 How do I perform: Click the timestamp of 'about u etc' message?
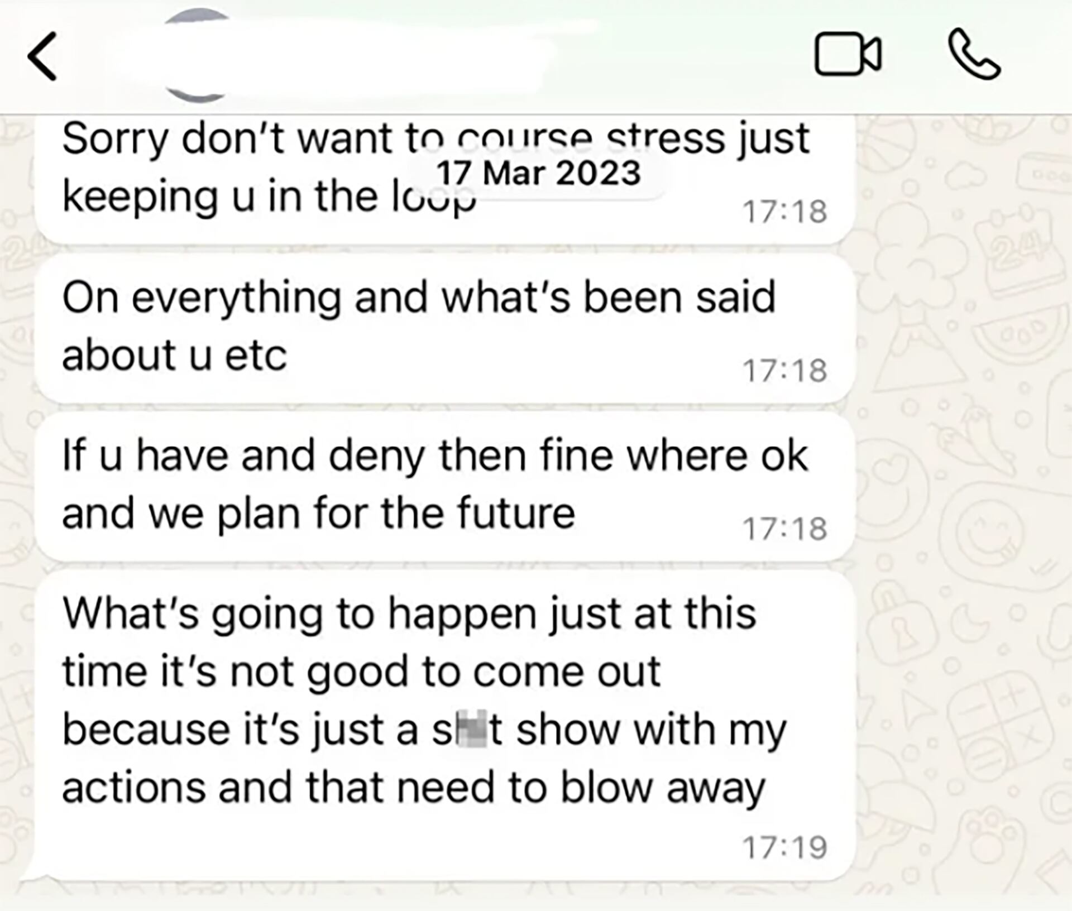click(784, 371)
